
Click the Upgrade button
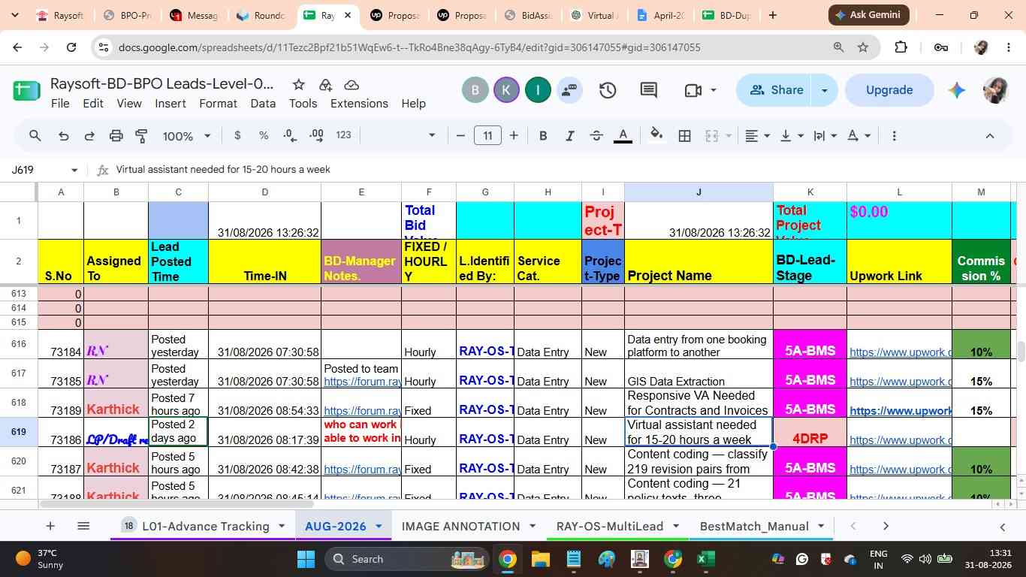click(x=889, y=90)
